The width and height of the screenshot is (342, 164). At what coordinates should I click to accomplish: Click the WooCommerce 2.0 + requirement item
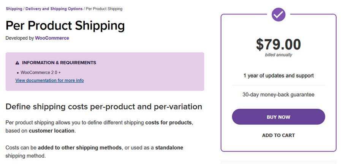41,72
